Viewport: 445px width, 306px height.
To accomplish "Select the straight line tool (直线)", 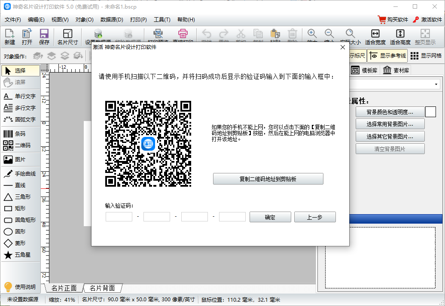I will pyautogui.click(x=21, y=185).
